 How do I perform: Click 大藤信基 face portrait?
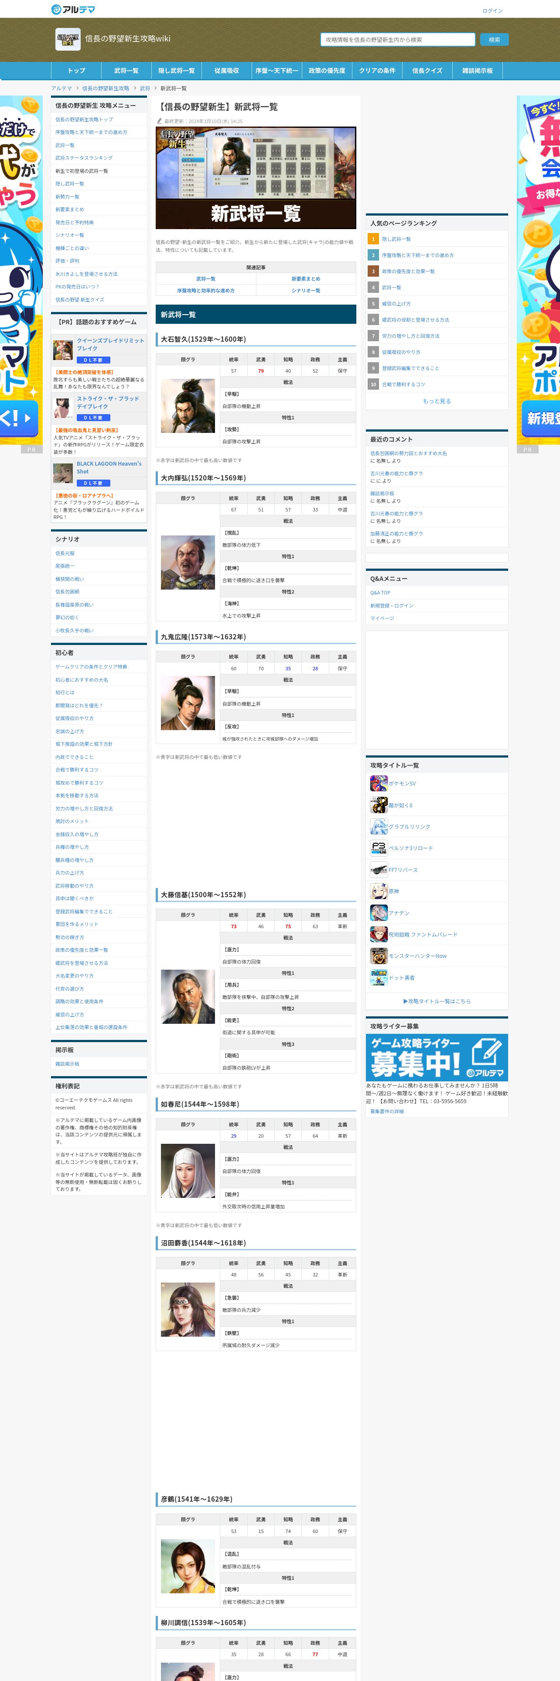[188, 996]
